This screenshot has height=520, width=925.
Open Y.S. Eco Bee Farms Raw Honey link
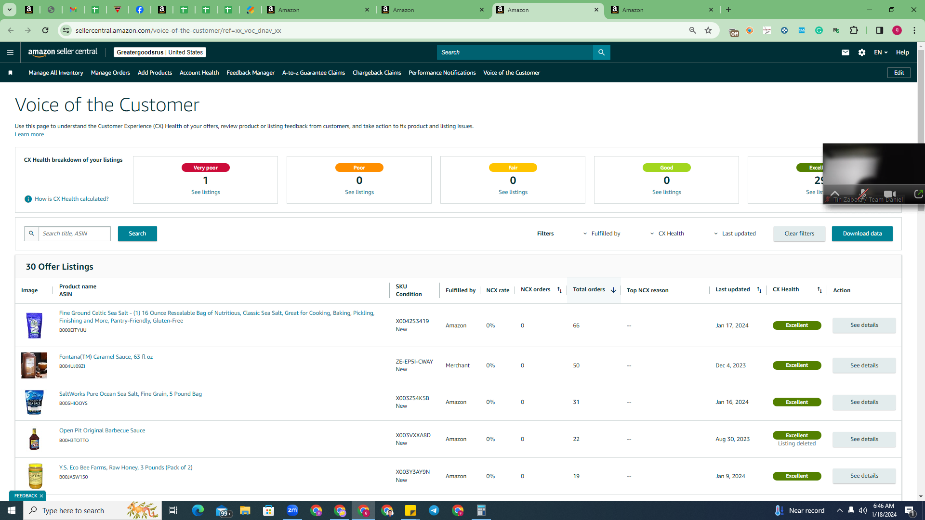[126, 468]
